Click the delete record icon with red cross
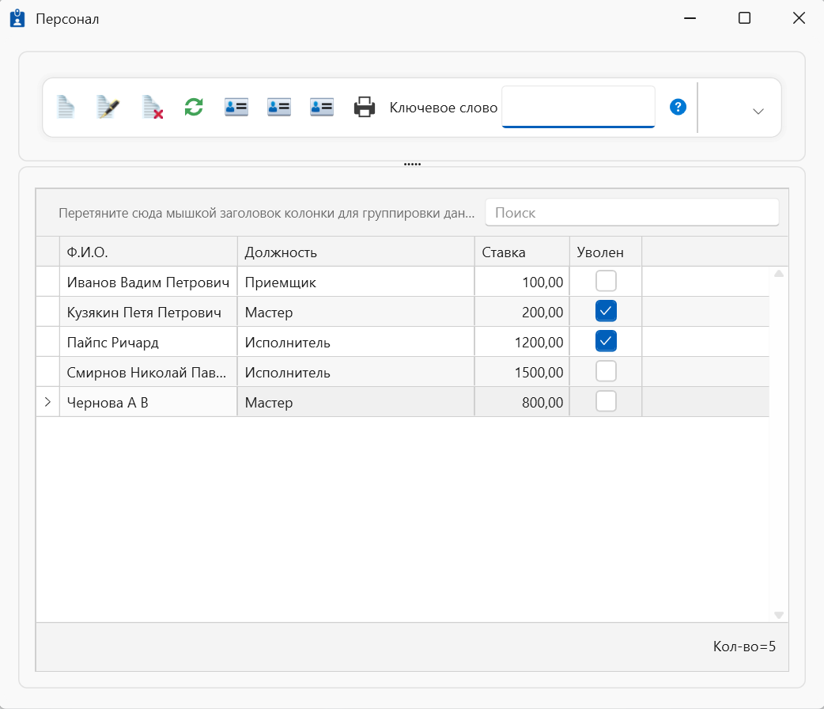Screen dimensions: 824x709 point(153,108)
